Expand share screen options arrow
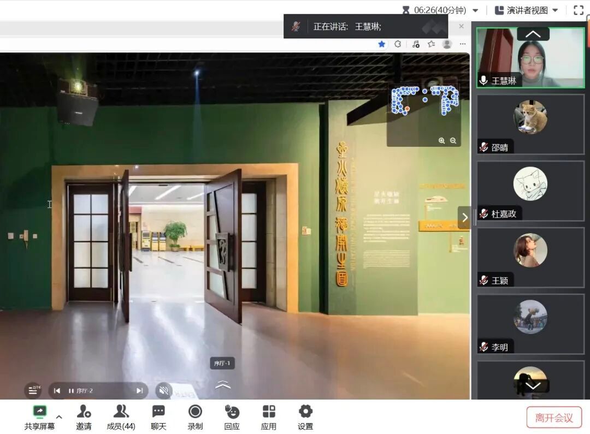Viewport: 590px width, 434px height. (x=59, y=417)
